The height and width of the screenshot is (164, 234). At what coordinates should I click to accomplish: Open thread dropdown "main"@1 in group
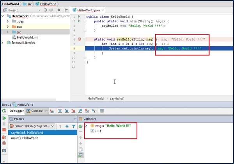coord(32,126)
